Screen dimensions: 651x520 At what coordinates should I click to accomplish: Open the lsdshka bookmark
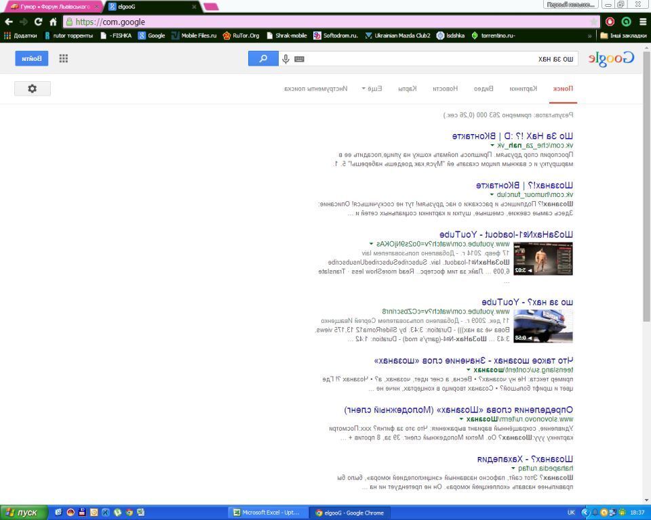[x=450, y=36]
